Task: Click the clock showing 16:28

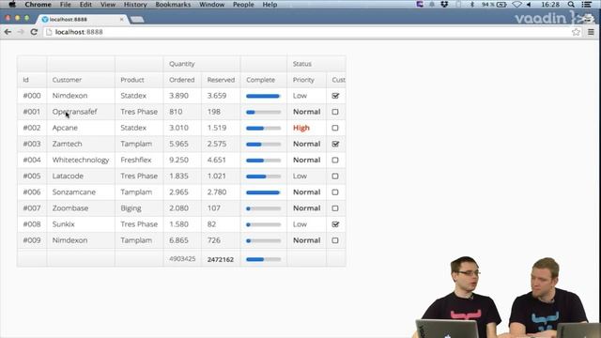Action: (x=550, y=5)
